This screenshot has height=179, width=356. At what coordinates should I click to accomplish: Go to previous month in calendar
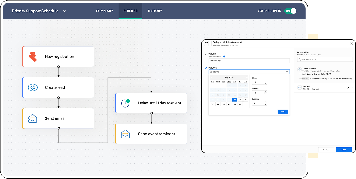(211, 77)
